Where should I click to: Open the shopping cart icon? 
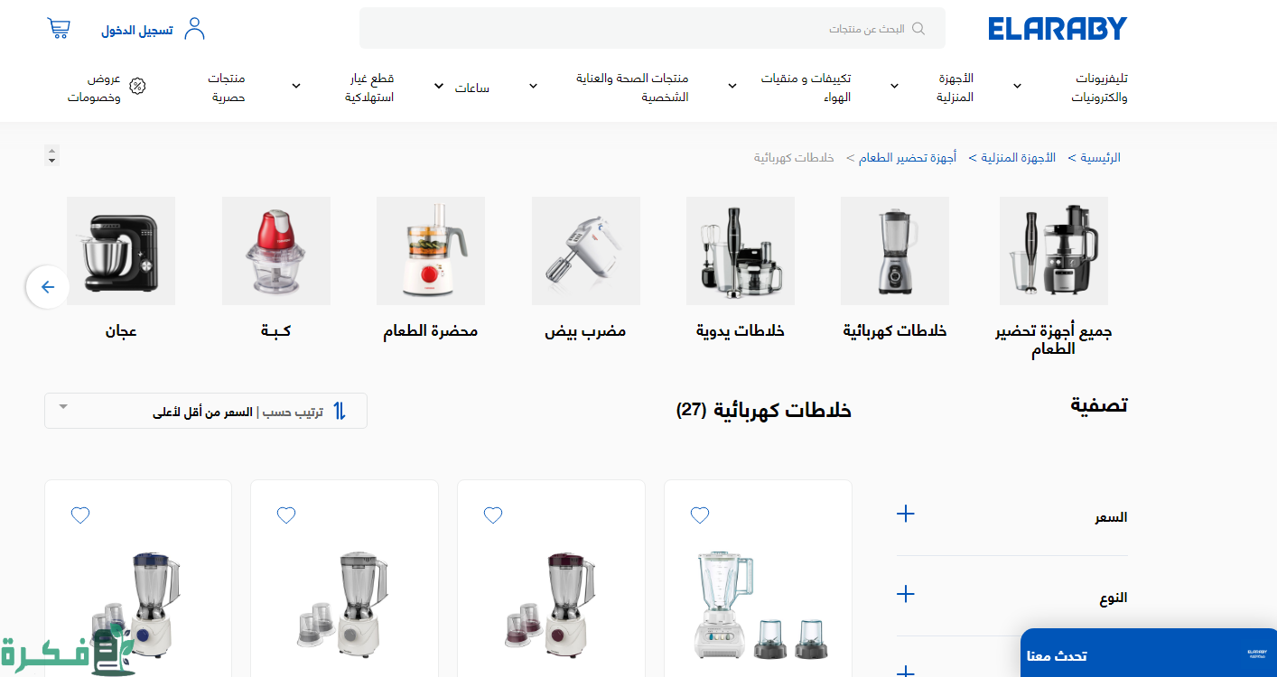[59, 29]
